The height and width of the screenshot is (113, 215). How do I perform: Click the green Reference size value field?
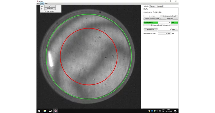[x=165, y=22]
